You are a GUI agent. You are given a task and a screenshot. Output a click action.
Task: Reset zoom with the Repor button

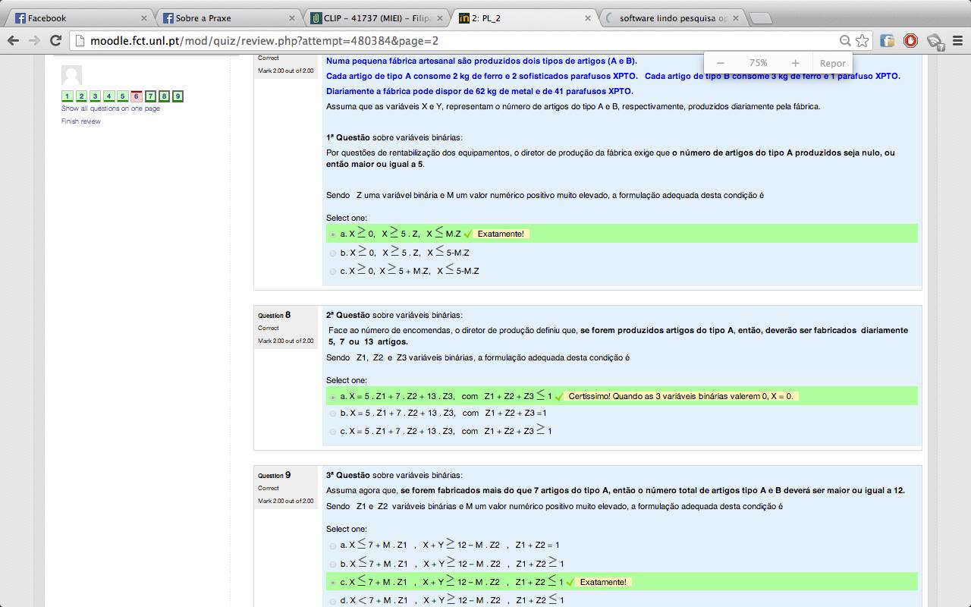point(832,63)
